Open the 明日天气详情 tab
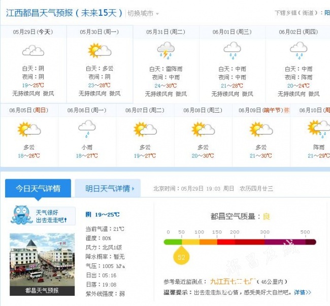Screen dimensions: 330x306 [108, 188]
